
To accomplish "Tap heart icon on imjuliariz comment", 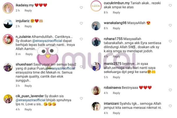I will click(81, 23).
